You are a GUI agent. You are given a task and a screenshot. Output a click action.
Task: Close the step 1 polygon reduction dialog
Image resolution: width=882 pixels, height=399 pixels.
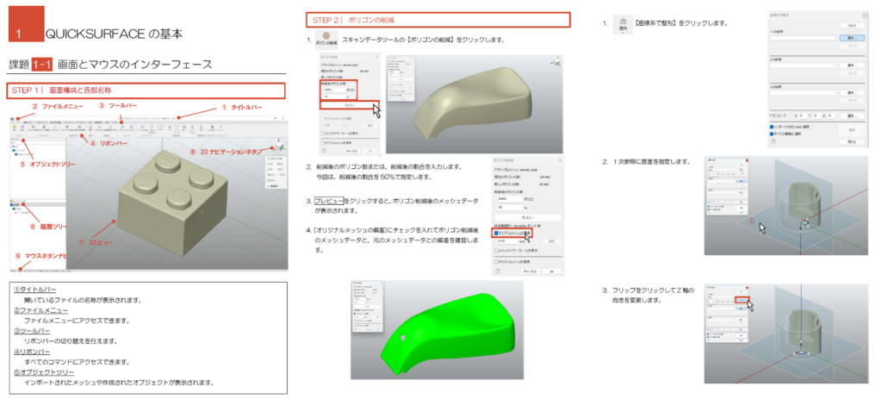pyautogui.click(x=377, y=57)
